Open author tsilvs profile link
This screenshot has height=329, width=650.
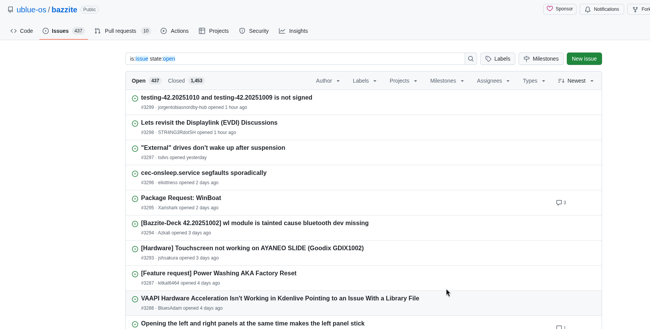point(163,158)
